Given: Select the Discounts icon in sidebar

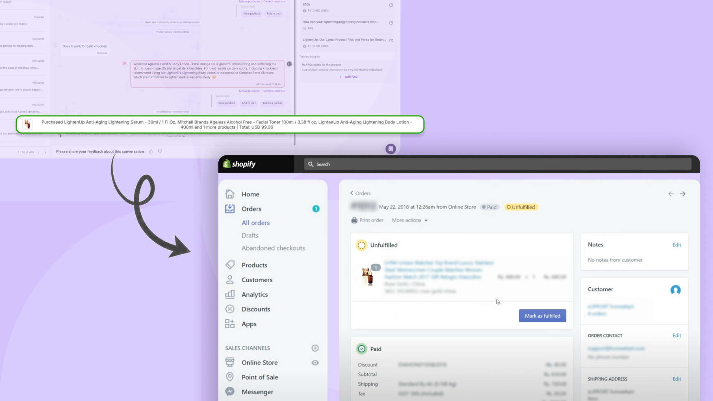Looking at the screenshot, I should point(229,309).
